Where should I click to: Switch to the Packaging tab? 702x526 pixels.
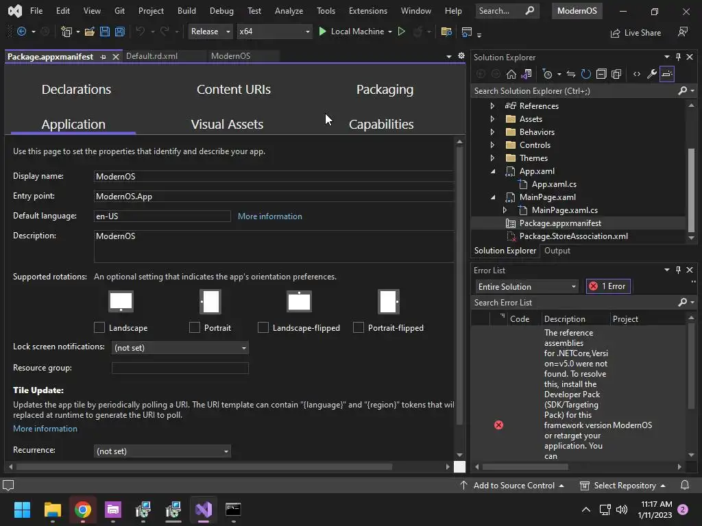pyautogui.click(x=385, y=90)
